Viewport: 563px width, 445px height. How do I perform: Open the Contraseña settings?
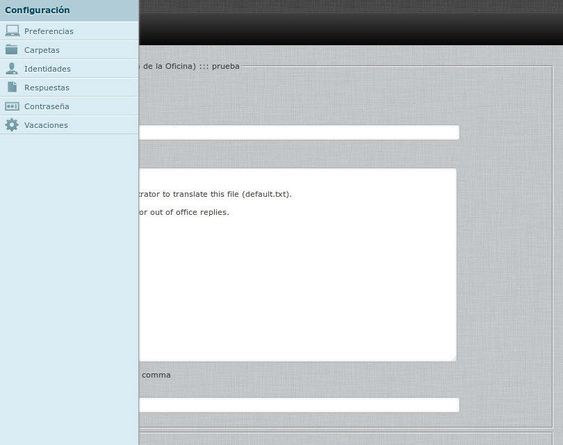pos(69,106)
